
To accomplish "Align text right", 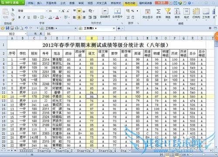I will pos(84,17).
